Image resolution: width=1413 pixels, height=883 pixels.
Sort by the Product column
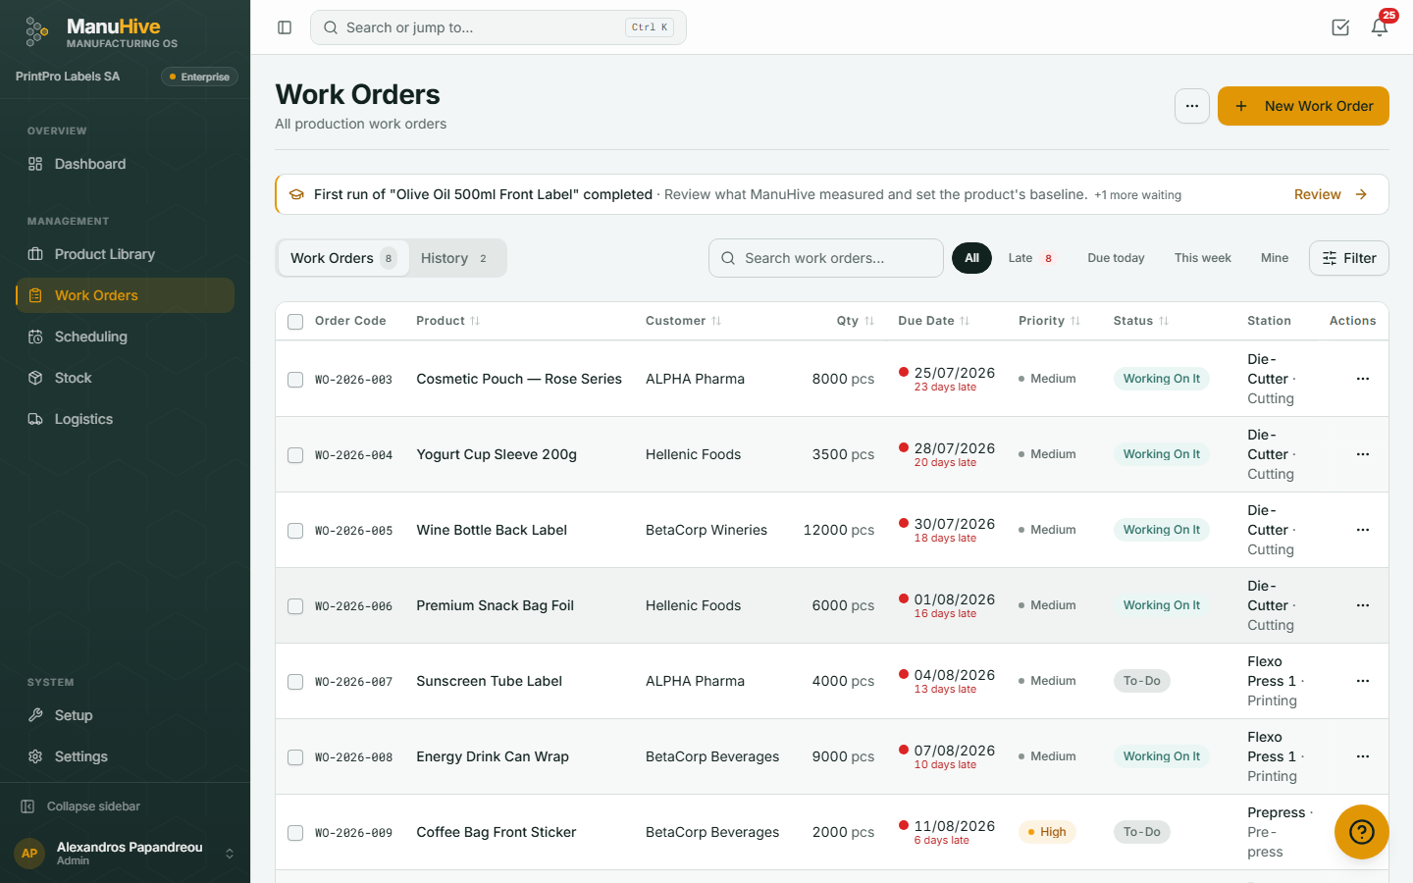tap(447, 321)
